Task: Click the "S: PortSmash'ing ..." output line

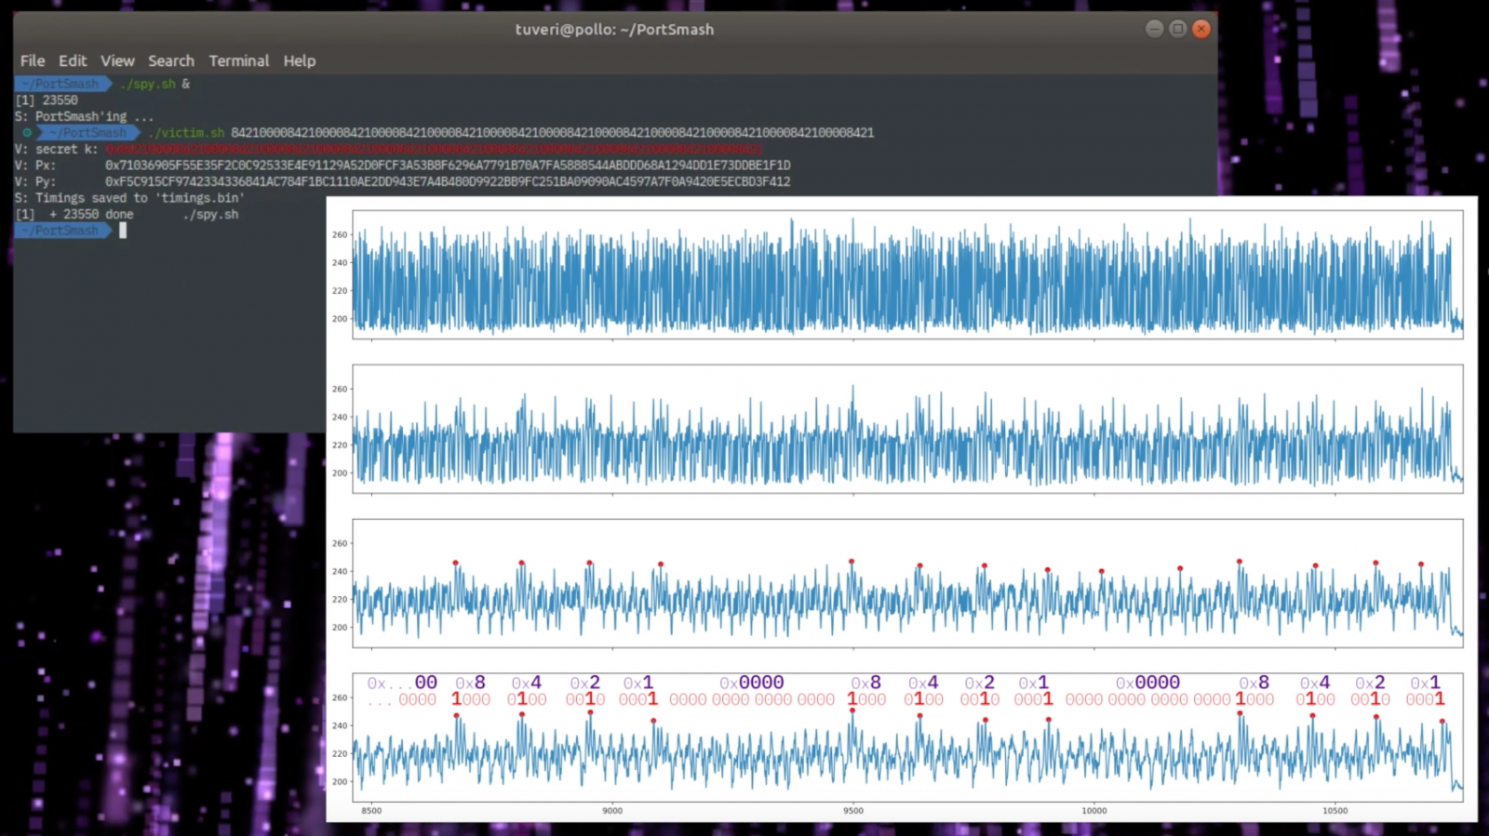Action: click(85, 116)
